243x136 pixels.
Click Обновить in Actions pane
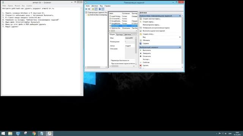[x=146, y=40]
